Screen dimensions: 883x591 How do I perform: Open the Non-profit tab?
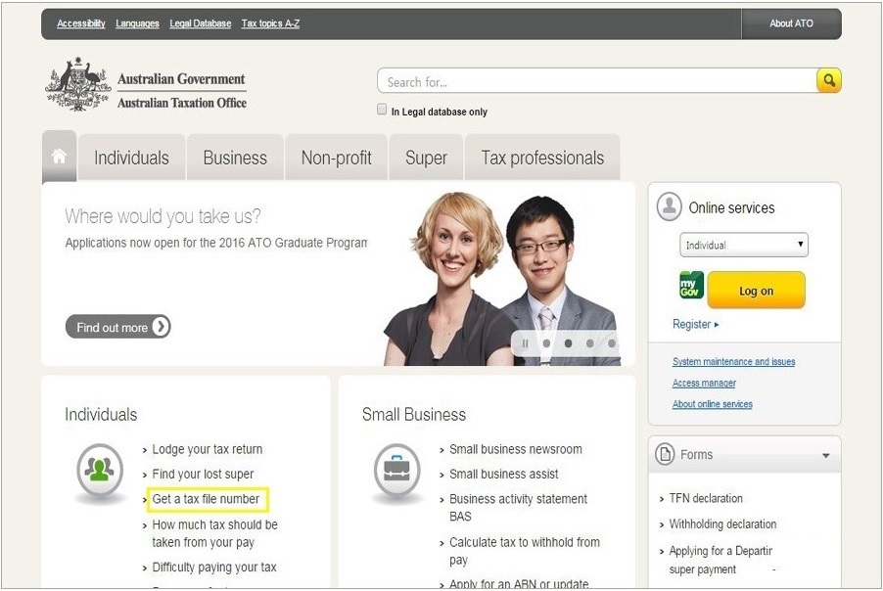click(x=336, y=158)
